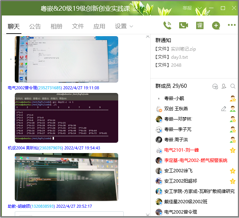Select member 电气2101-刘一峰 in list
Screen dimensions: 239x218
(181, 150)
